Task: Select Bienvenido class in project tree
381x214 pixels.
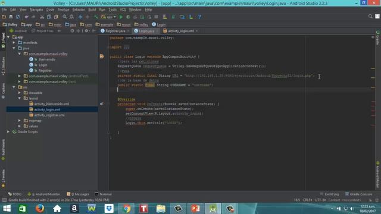Action: (x=42, y=59)
